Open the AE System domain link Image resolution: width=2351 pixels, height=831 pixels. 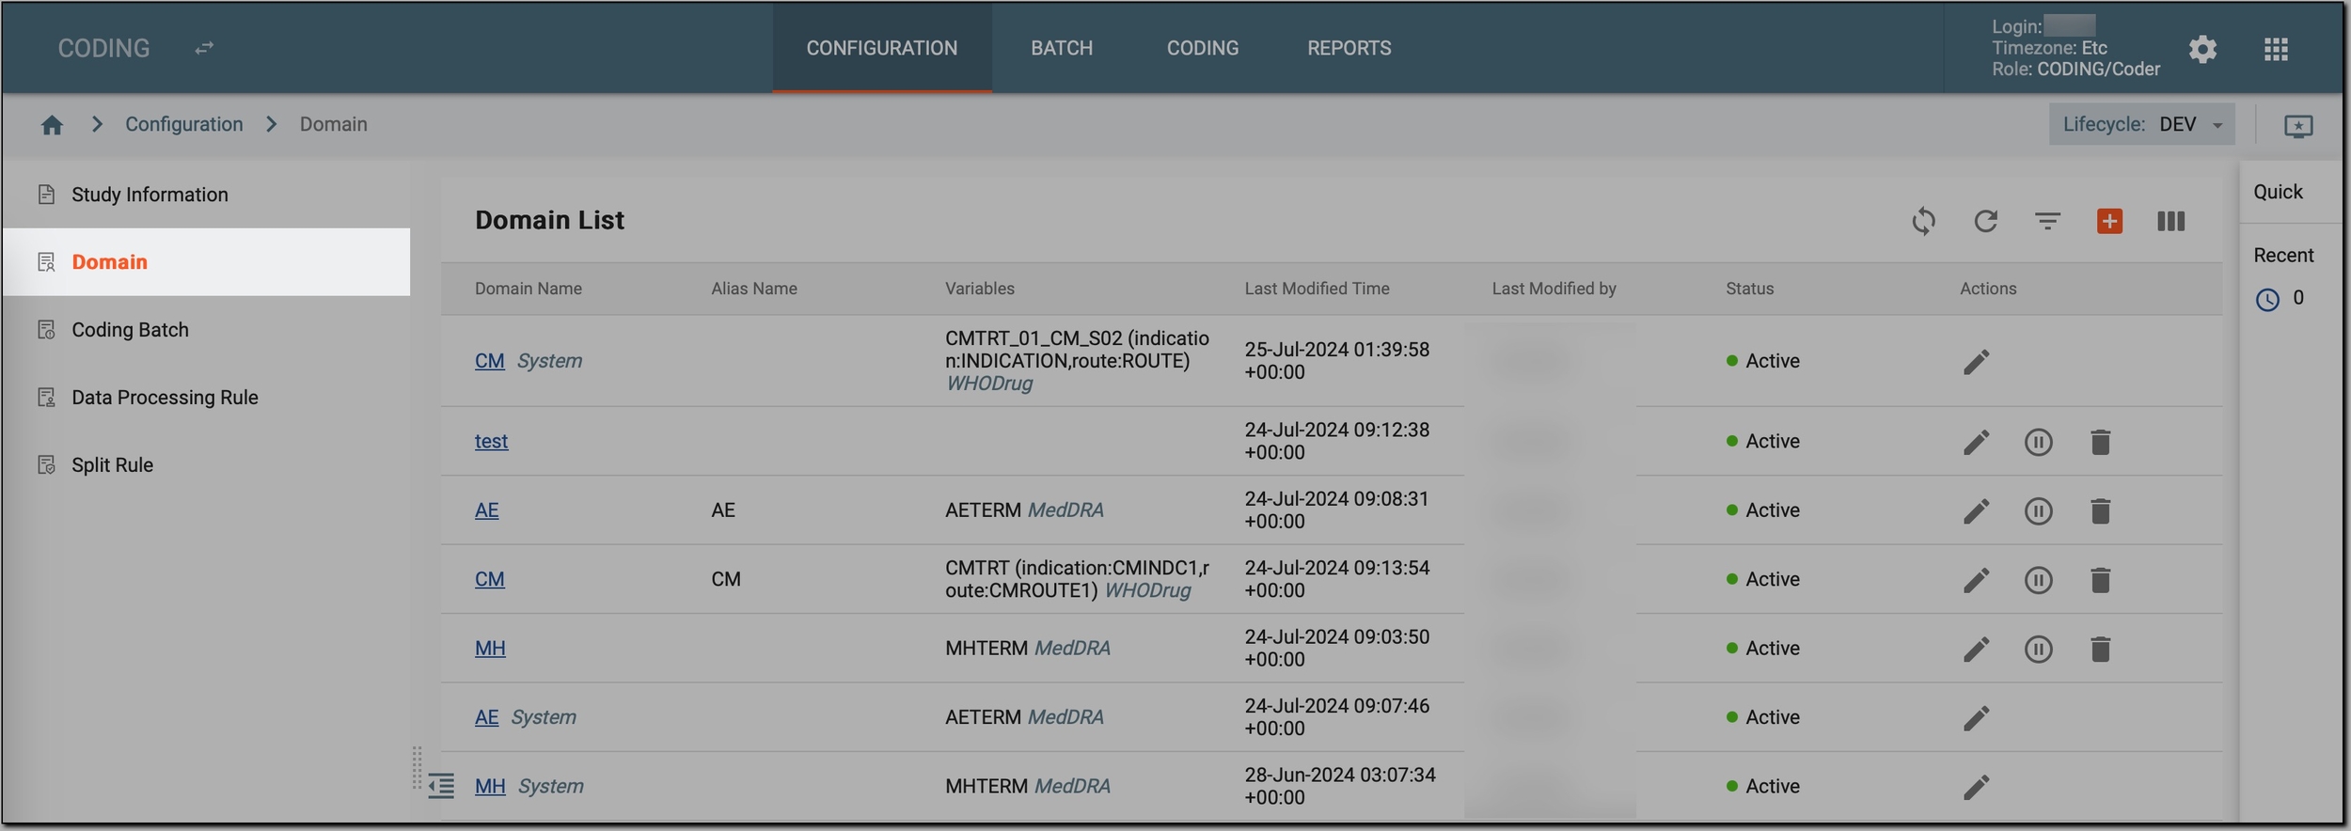click(486, 717)
